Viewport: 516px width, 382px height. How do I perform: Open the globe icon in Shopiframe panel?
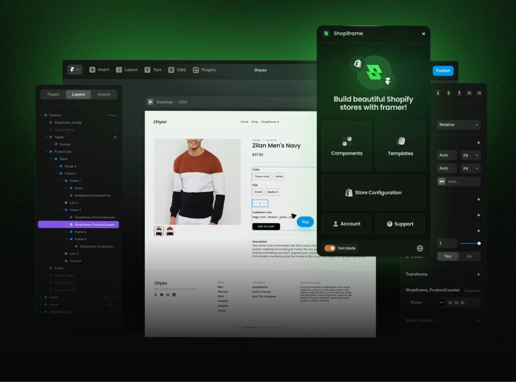tap(420, 248)
